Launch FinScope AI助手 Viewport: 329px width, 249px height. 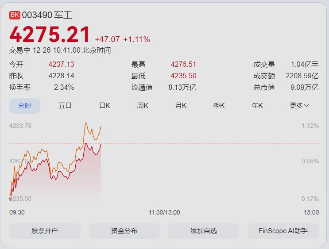click(283, 231)
